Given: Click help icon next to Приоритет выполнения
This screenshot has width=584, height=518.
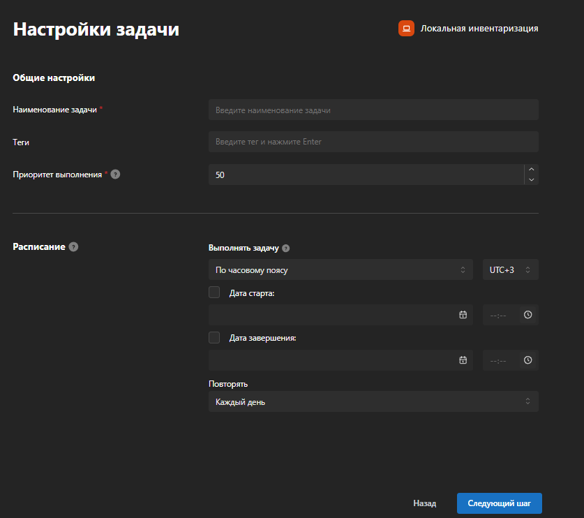Looking at the screenshot, I should point(115,175).
